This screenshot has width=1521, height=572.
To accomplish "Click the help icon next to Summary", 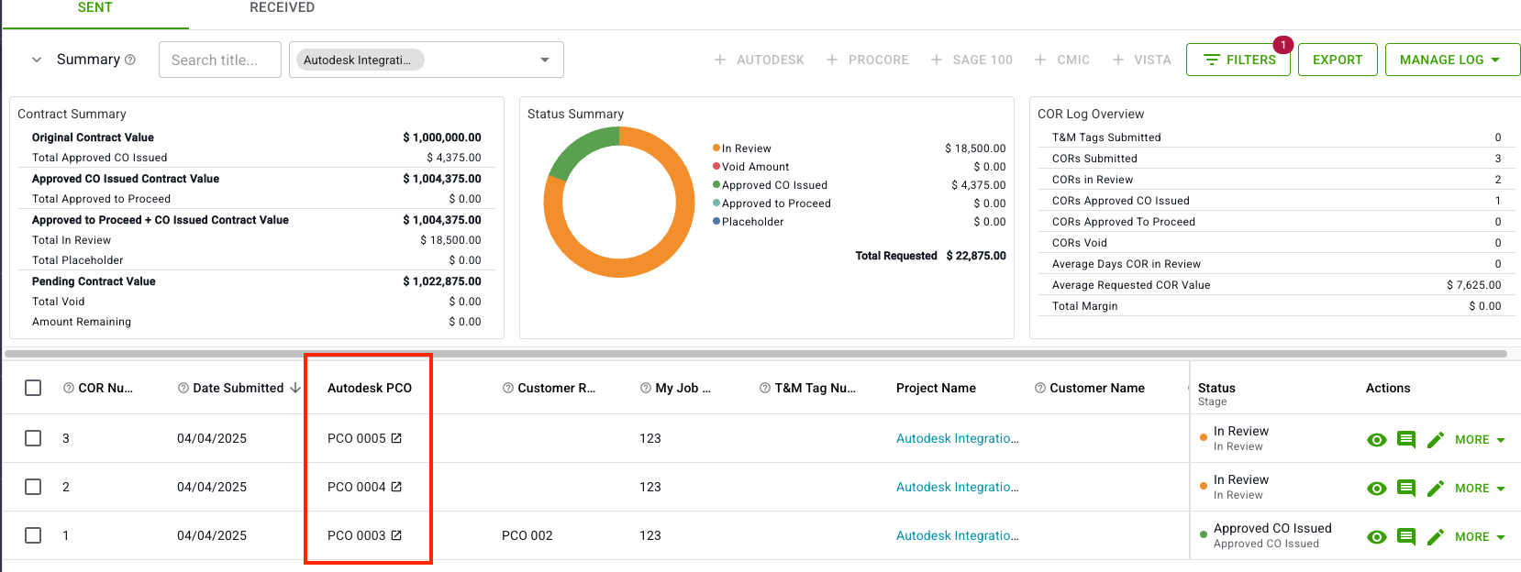I will tap(130, 60).
